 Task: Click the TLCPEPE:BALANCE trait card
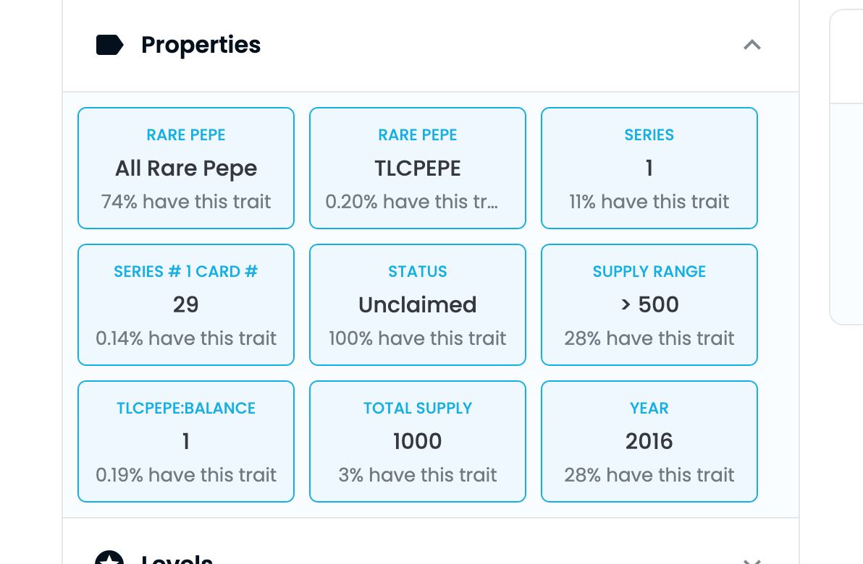[x=186, y=441]
